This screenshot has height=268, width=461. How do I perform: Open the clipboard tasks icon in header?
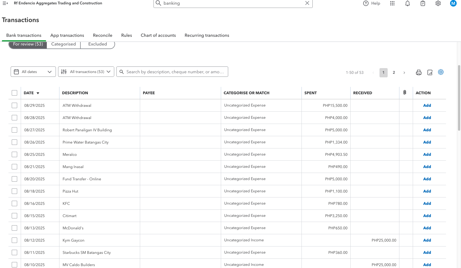pos(423,3)
